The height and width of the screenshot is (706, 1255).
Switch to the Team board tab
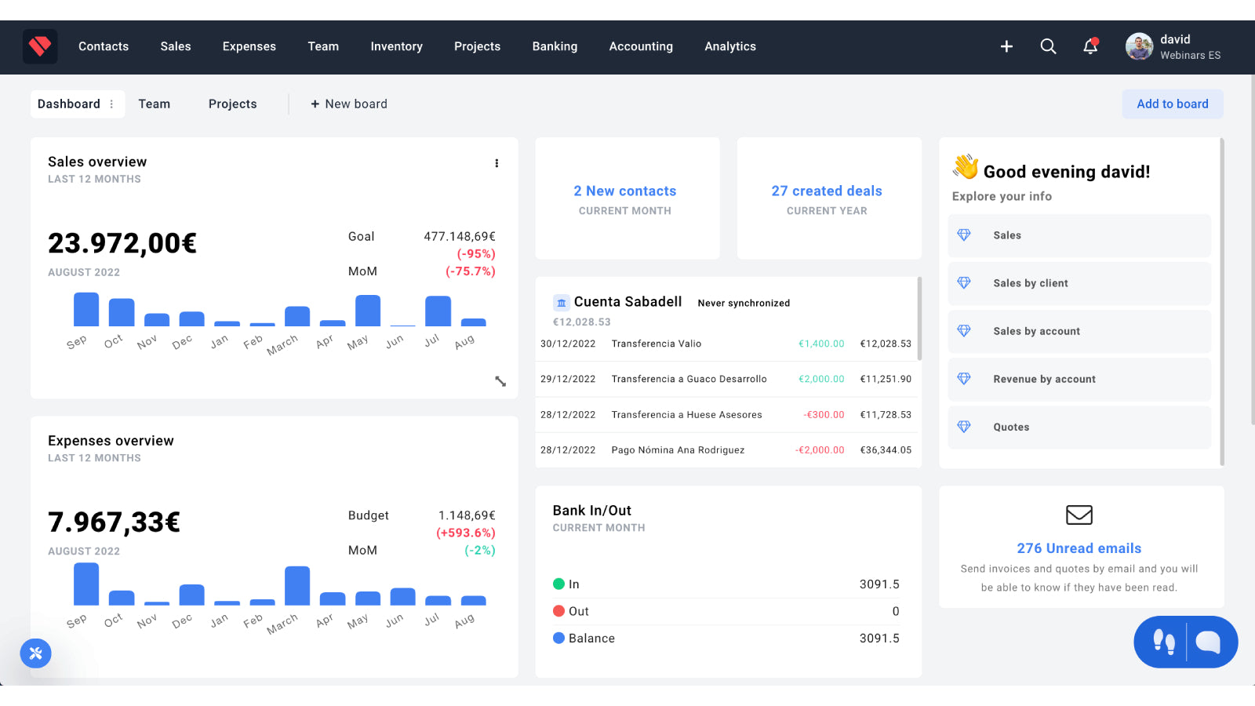[x=154, y=104]
